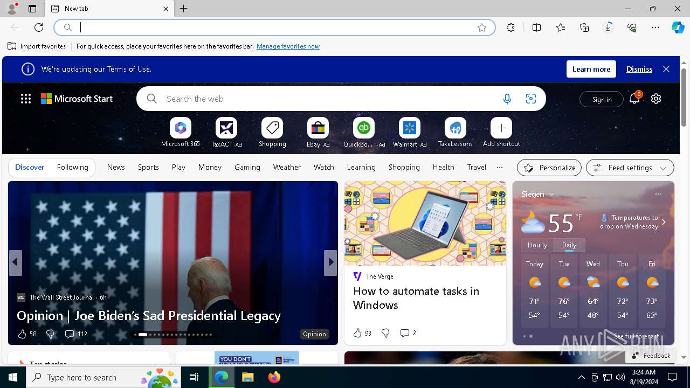Image resolution: width=690 pixels, height=388 pixels.
Task: Open the Health tab
Action: (443, 167)
